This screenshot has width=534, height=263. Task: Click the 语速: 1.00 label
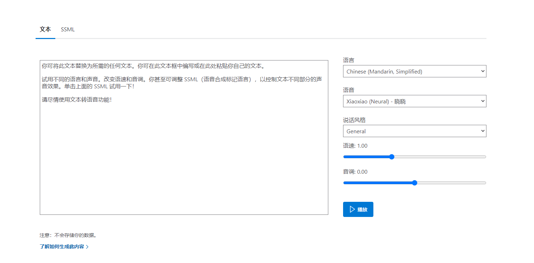(355, 146)
